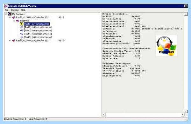
Task: Click scroll down arrow in descriptor pane
Action: (x=186, y=111)
